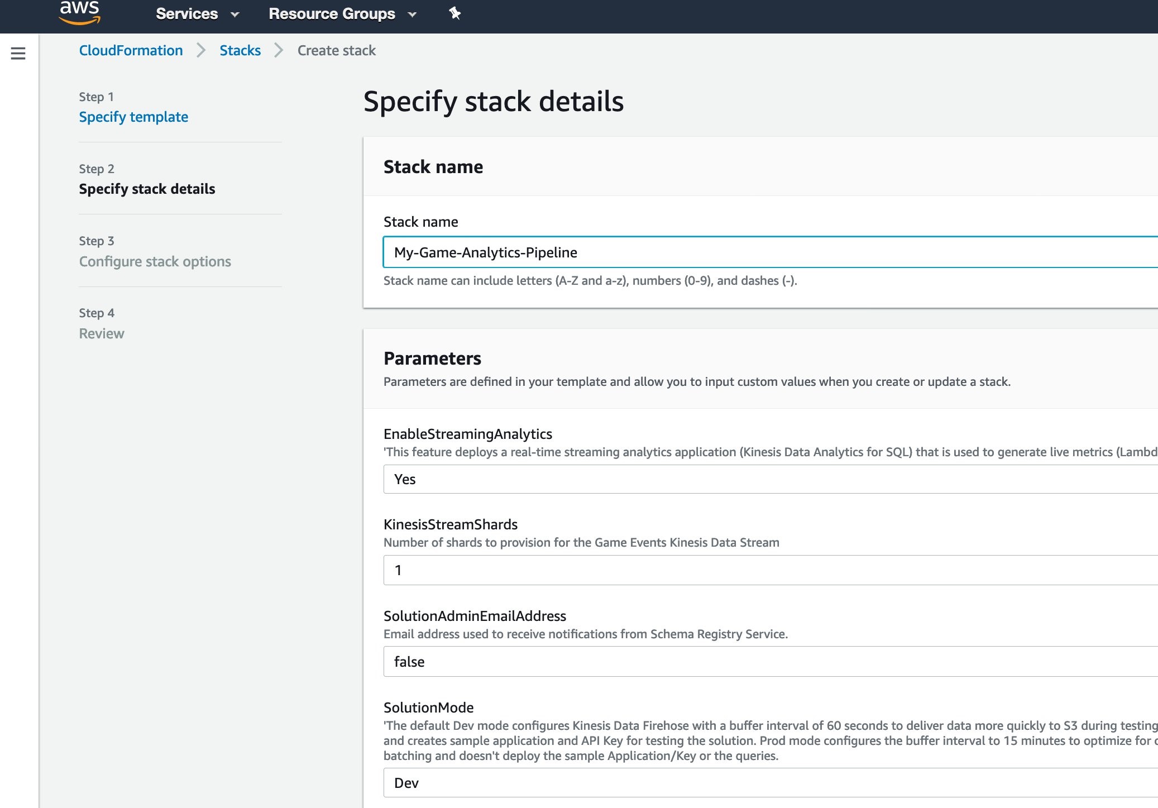Click the KinesisStreamShards input field
1158x808 pixels.
pyautogui.click(x=771, y=570)
